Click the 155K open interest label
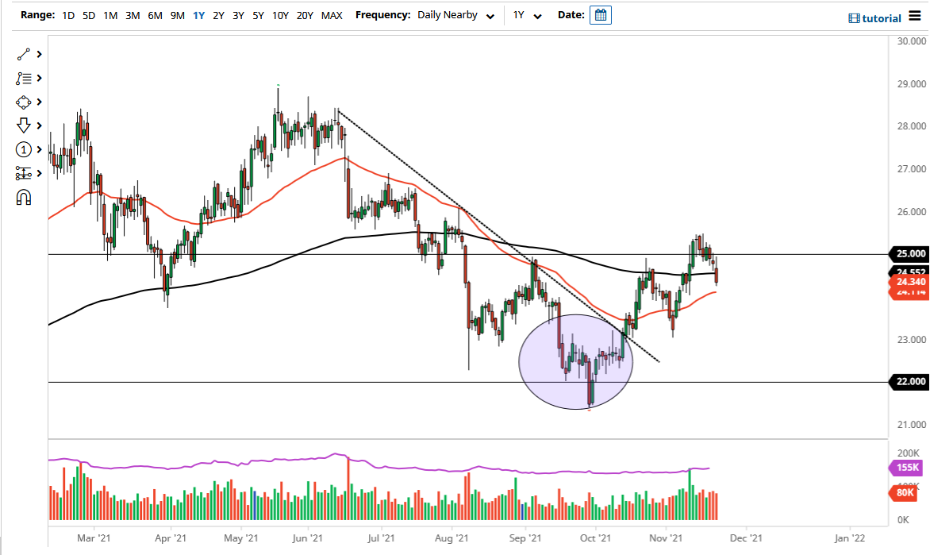This screenshot has height=555, width=930. [x=906, y=467]
